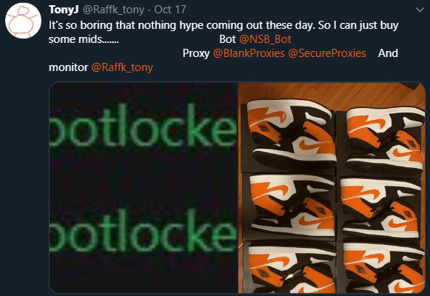Click the middle-right sneaker in photo
The image size is (430, 296).
tap(380, 208)
